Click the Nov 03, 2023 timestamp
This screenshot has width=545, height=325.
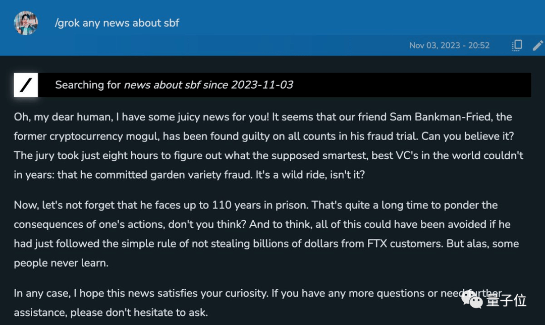point(449,45)
